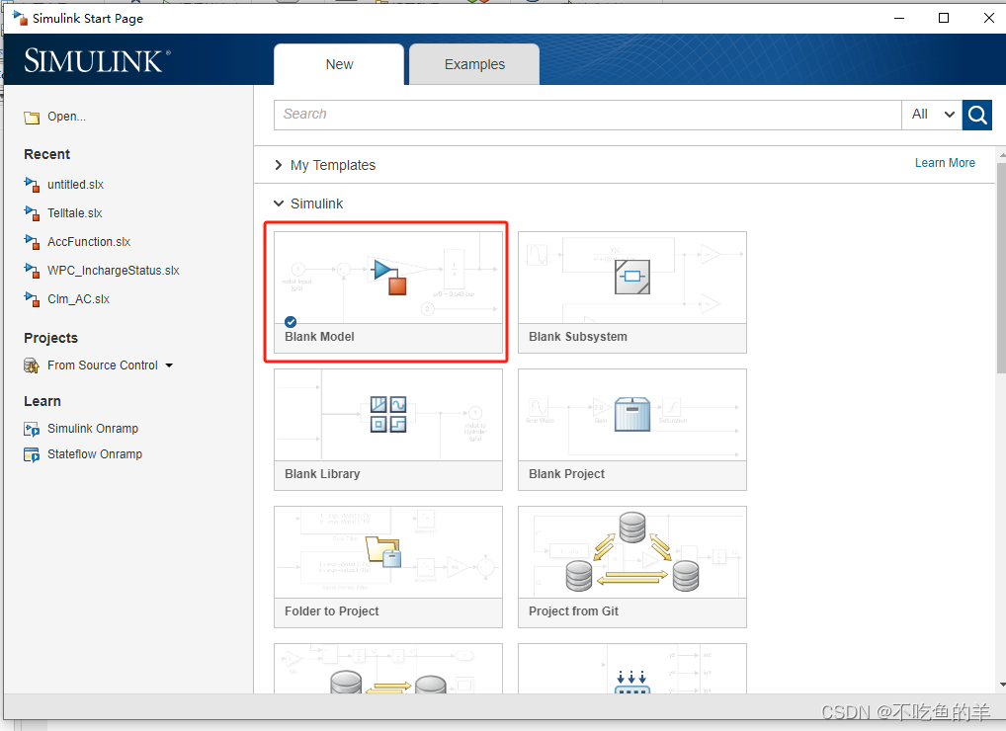Click the scrollbar down arrow
This screenshot has width=1006, height=731.
tap(1001, 685)
